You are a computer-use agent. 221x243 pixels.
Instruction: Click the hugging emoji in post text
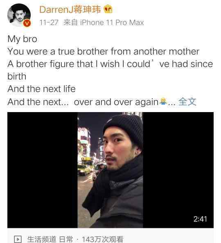(x=163, y=101)
